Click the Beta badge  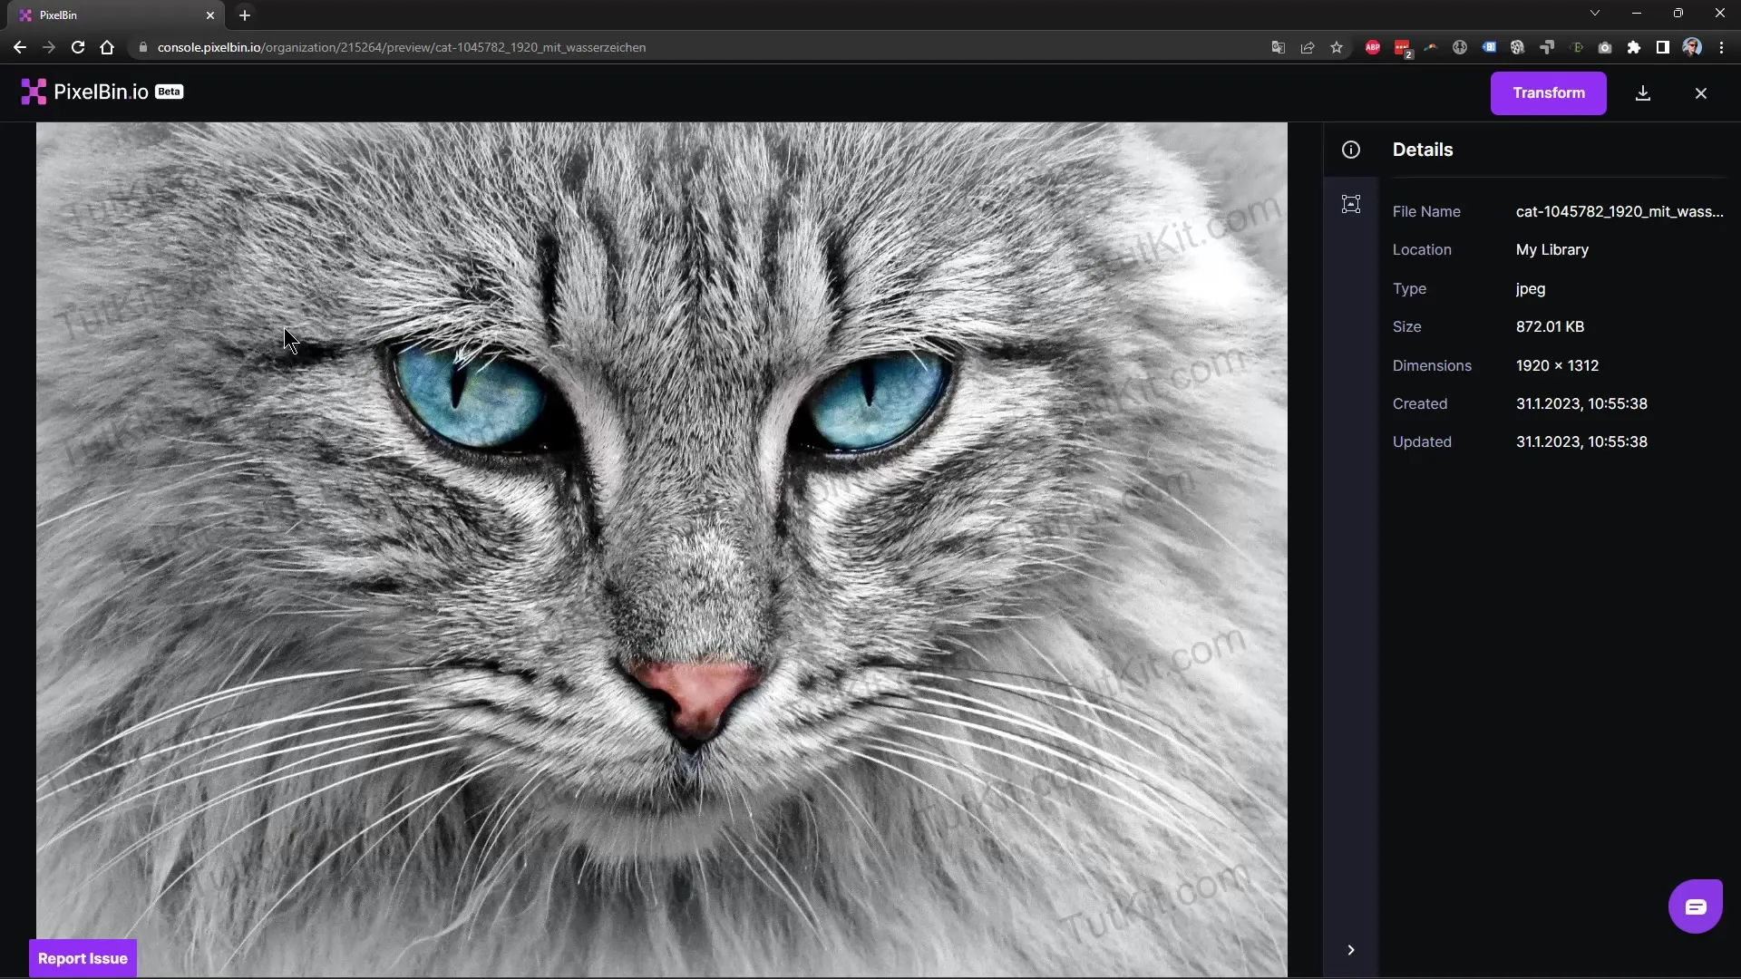(170, 92)
